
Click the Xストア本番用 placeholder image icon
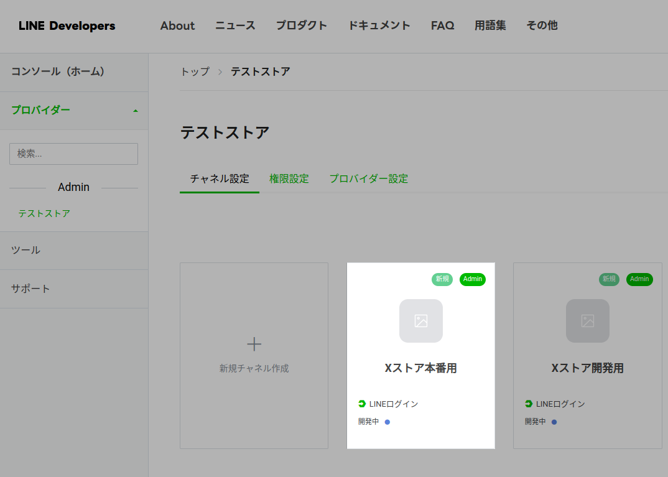[421, 321]
